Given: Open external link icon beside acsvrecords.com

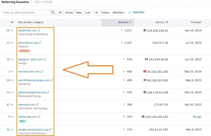Looking at the screenshot, I should tap(42, 72).
